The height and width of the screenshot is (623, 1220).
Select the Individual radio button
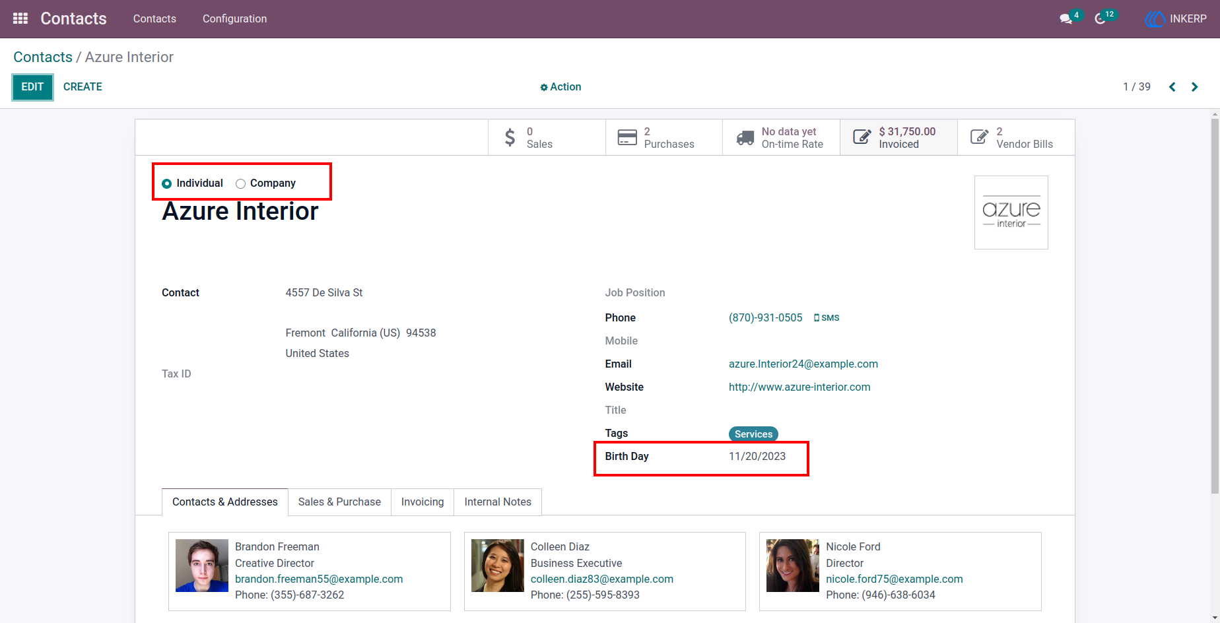tap(167, 183)
